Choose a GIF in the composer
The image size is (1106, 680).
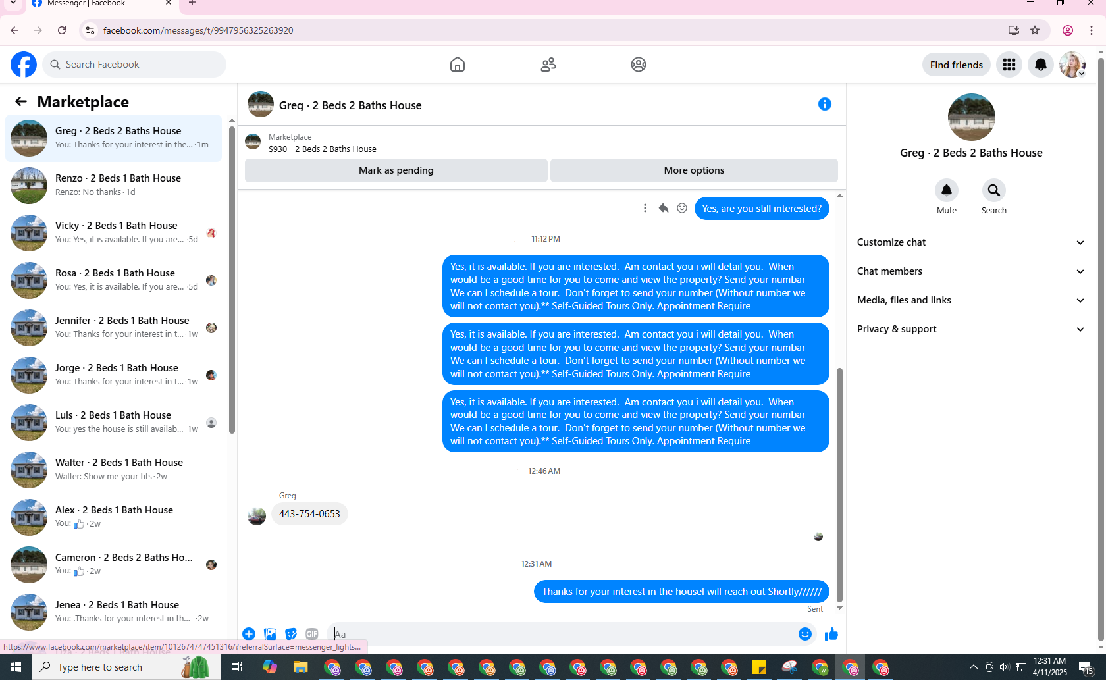tap(312, 634)
